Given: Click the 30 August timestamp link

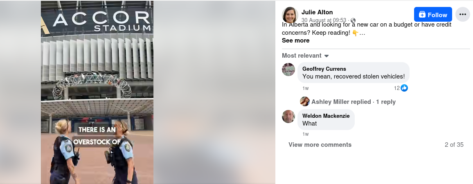Looking at the screenshot, I should tap(324, 20).
